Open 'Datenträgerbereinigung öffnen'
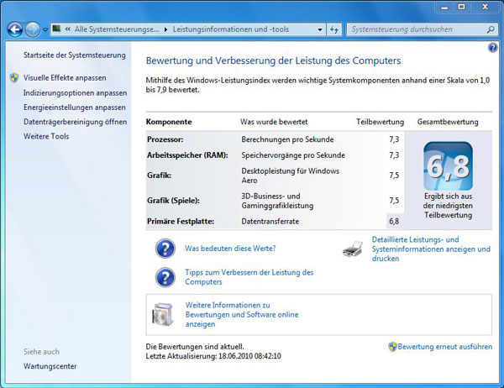The image size is (504, 388). [76, 122]
